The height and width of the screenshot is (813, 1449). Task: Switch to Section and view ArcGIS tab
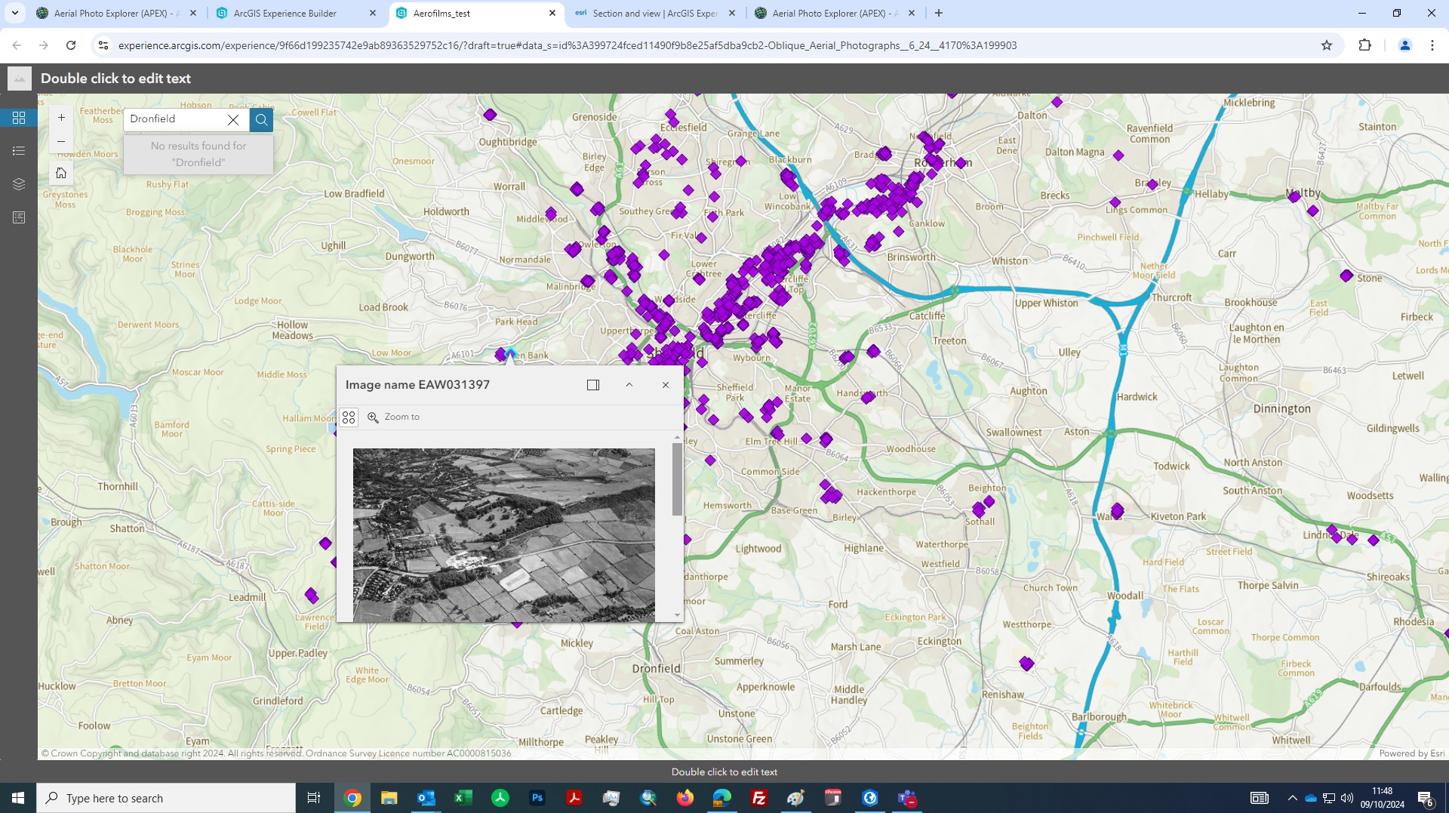tap(654, 13)
